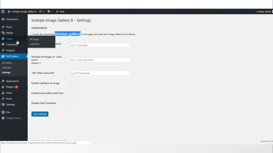Click "Default: 3" note text
The height and width of the screenshot is (153, 273).
coord(36,63)
